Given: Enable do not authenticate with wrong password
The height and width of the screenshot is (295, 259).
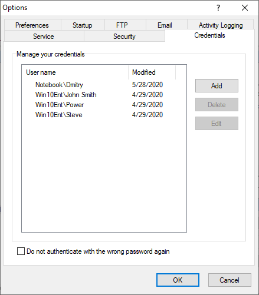Looking at the screenshot, I should click(21, 251).
